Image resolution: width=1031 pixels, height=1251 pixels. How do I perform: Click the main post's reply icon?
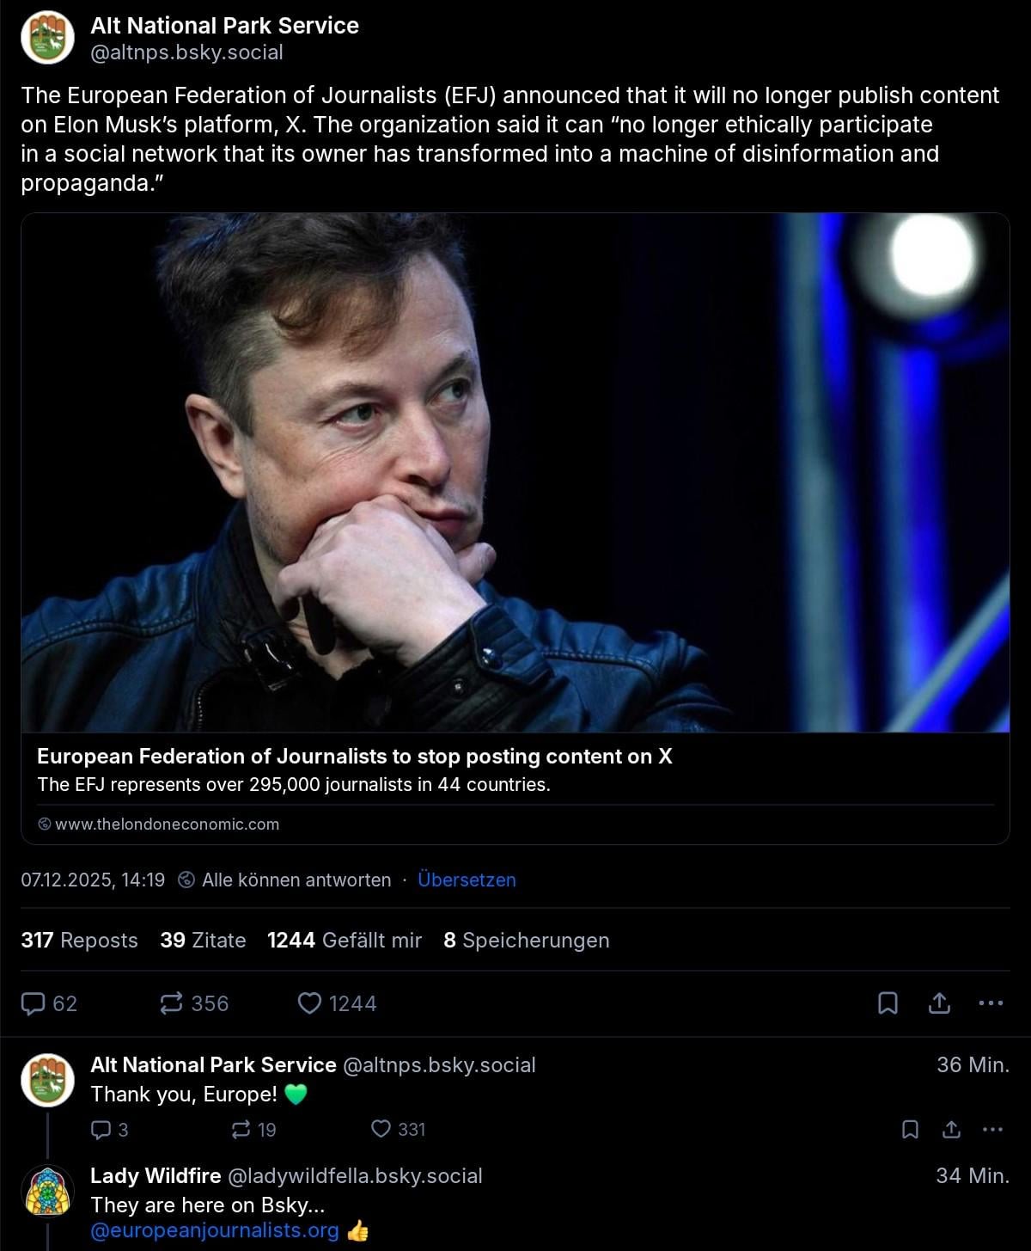(34, 1003)
